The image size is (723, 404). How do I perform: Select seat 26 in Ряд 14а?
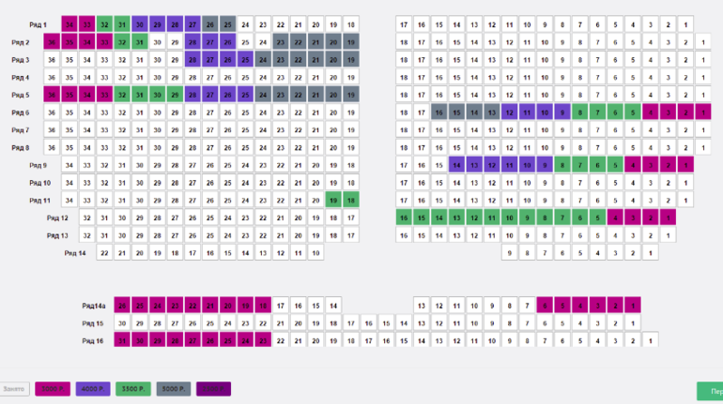pyautogui.click(x=121, y=306)
